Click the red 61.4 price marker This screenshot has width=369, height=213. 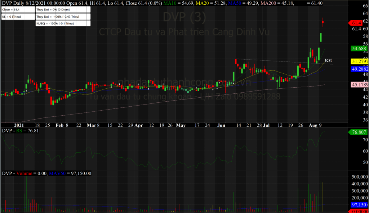coord(356,23)
